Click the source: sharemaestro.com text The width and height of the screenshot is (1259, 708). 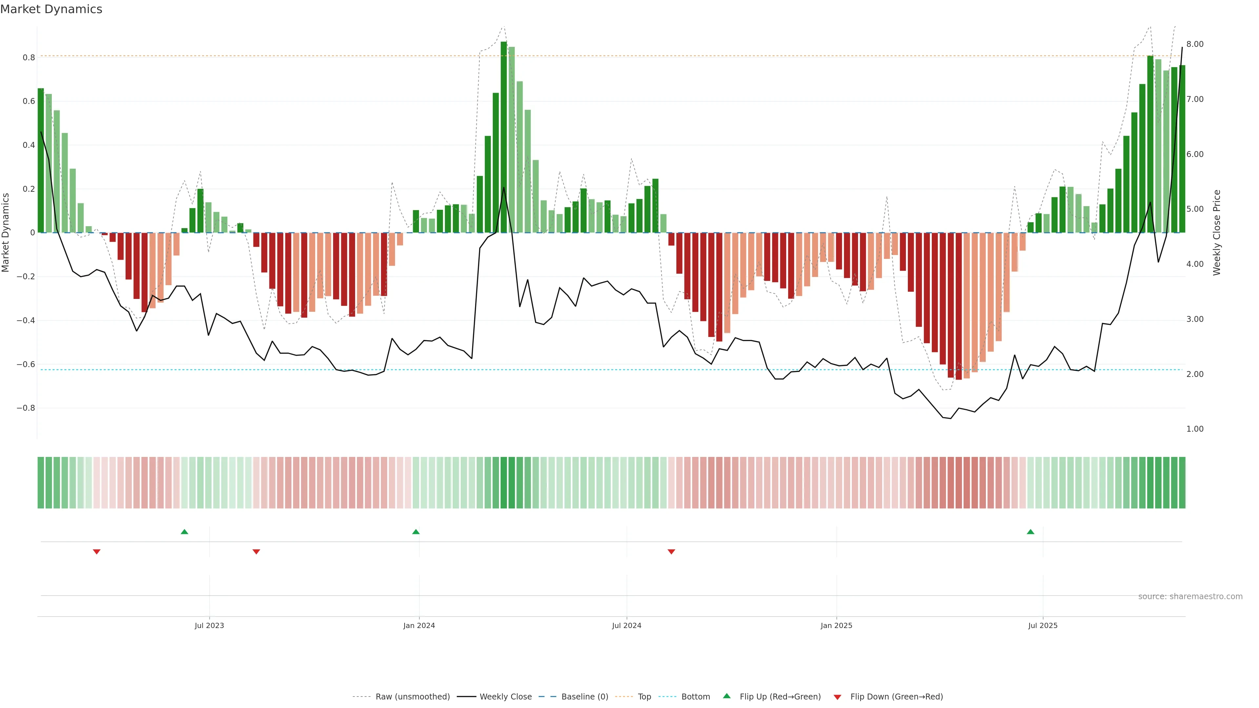point(1190,596)
